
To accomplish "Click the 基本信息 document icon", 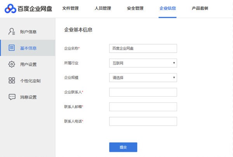I will [x=12, y=48].
